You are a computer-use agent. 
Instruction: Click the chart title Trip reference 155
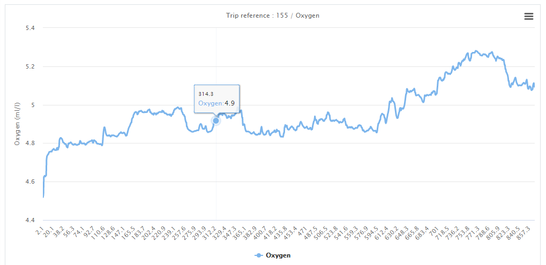273,16
